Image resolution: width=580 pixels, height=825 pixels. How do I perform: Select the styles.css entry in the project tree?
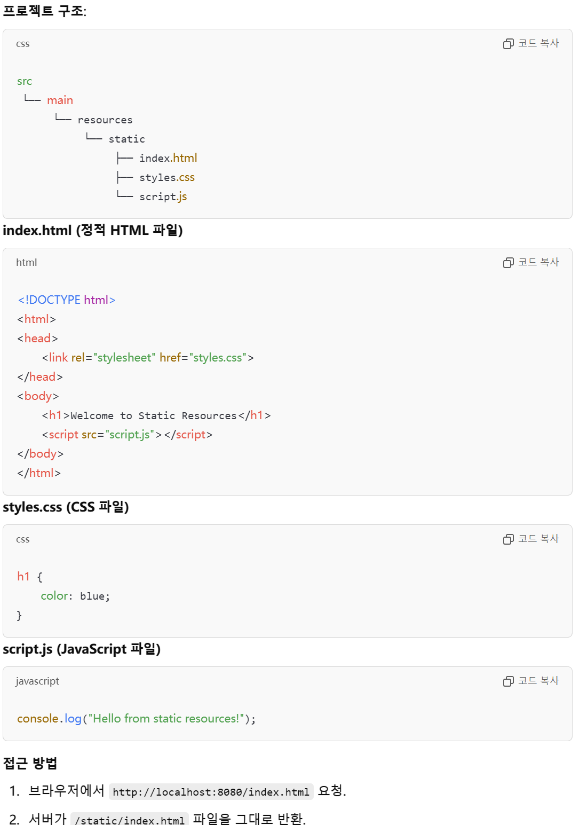(x=166, y=177)
